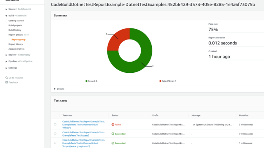This screenshot has height=148, width=264.
Task: Click the Feedback link
Action: point(13,82)
